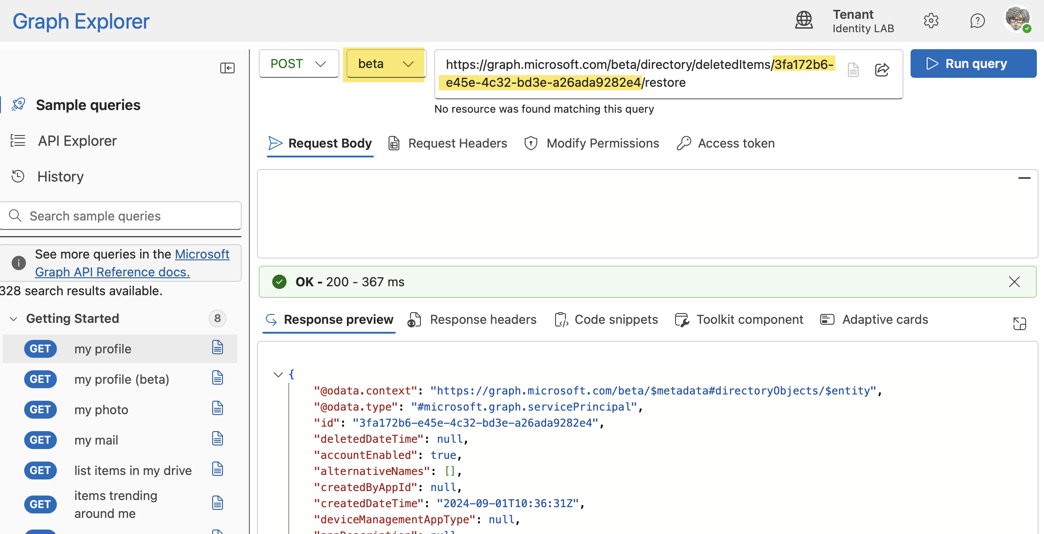Click the "328 search results available." text
1044x534 pixels.
click(81, 291)
